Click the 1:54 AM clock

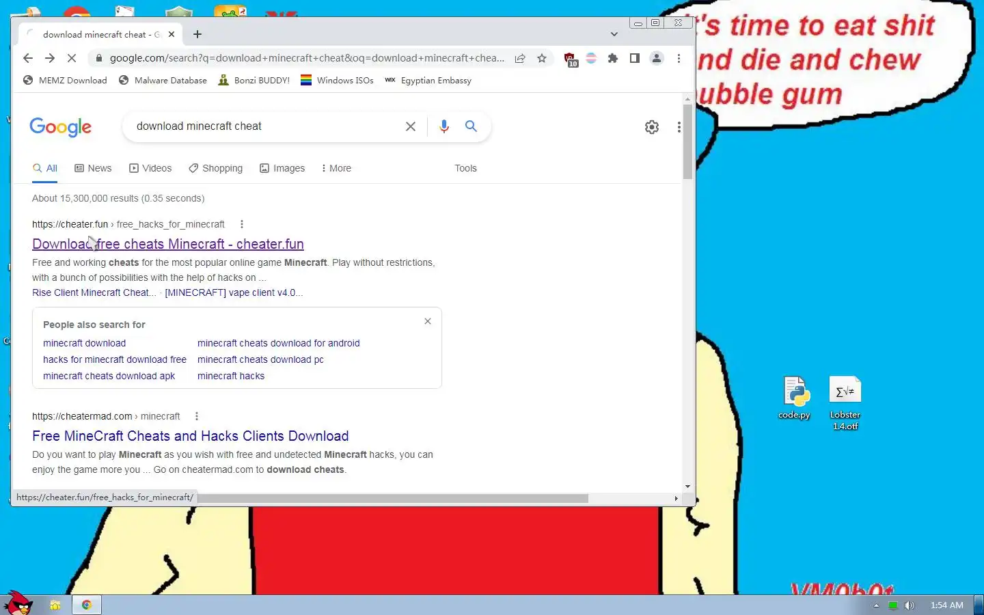pos(946,605)
